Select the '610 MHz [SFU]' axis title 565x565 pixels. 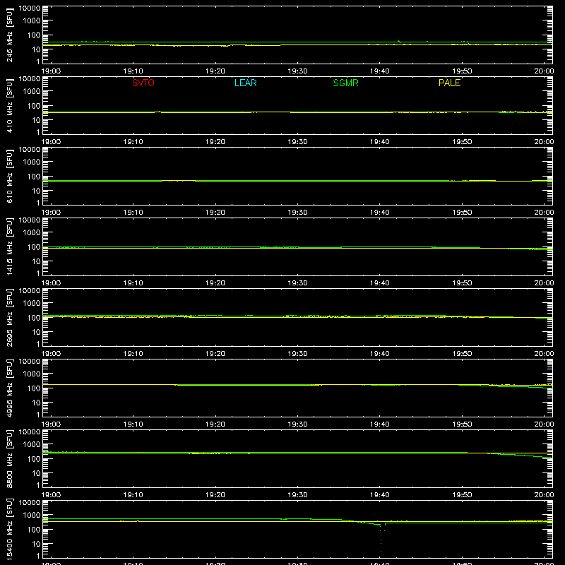[10, 176]
